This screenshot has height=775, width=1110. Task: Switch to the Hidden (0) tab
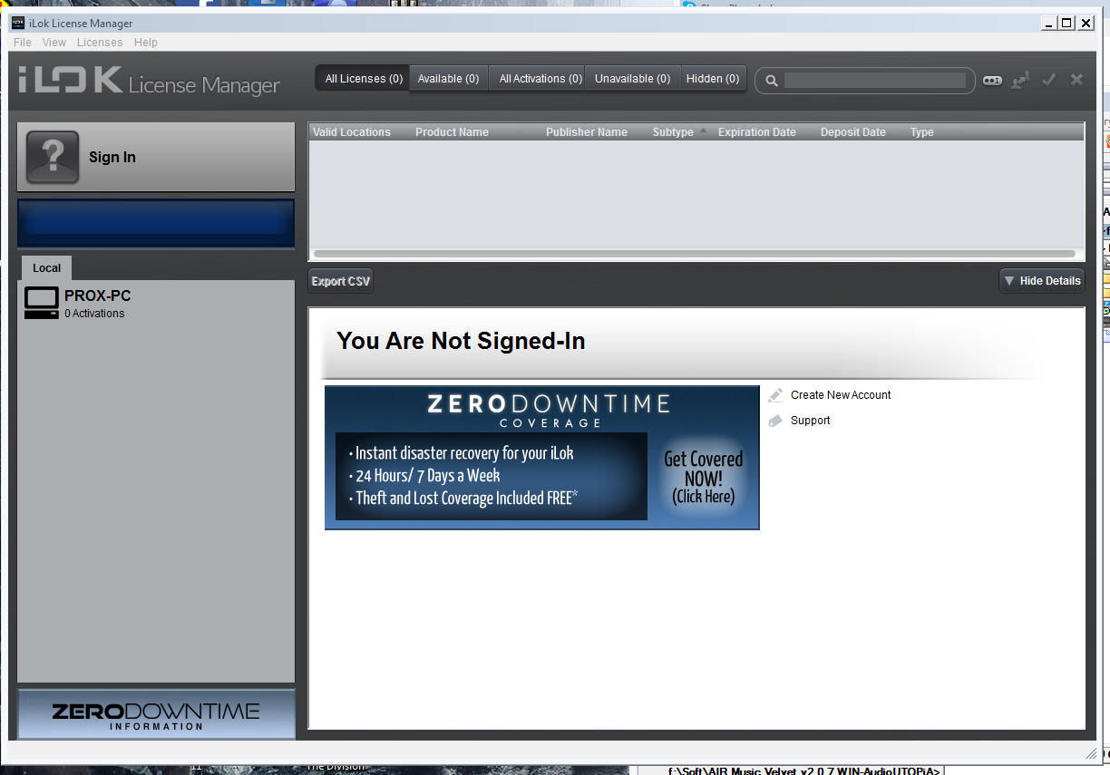pos(713,79)
